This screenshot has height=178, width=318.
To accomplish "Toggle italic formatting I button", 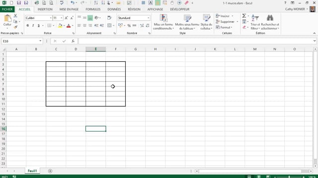I will tap(33, 25).
